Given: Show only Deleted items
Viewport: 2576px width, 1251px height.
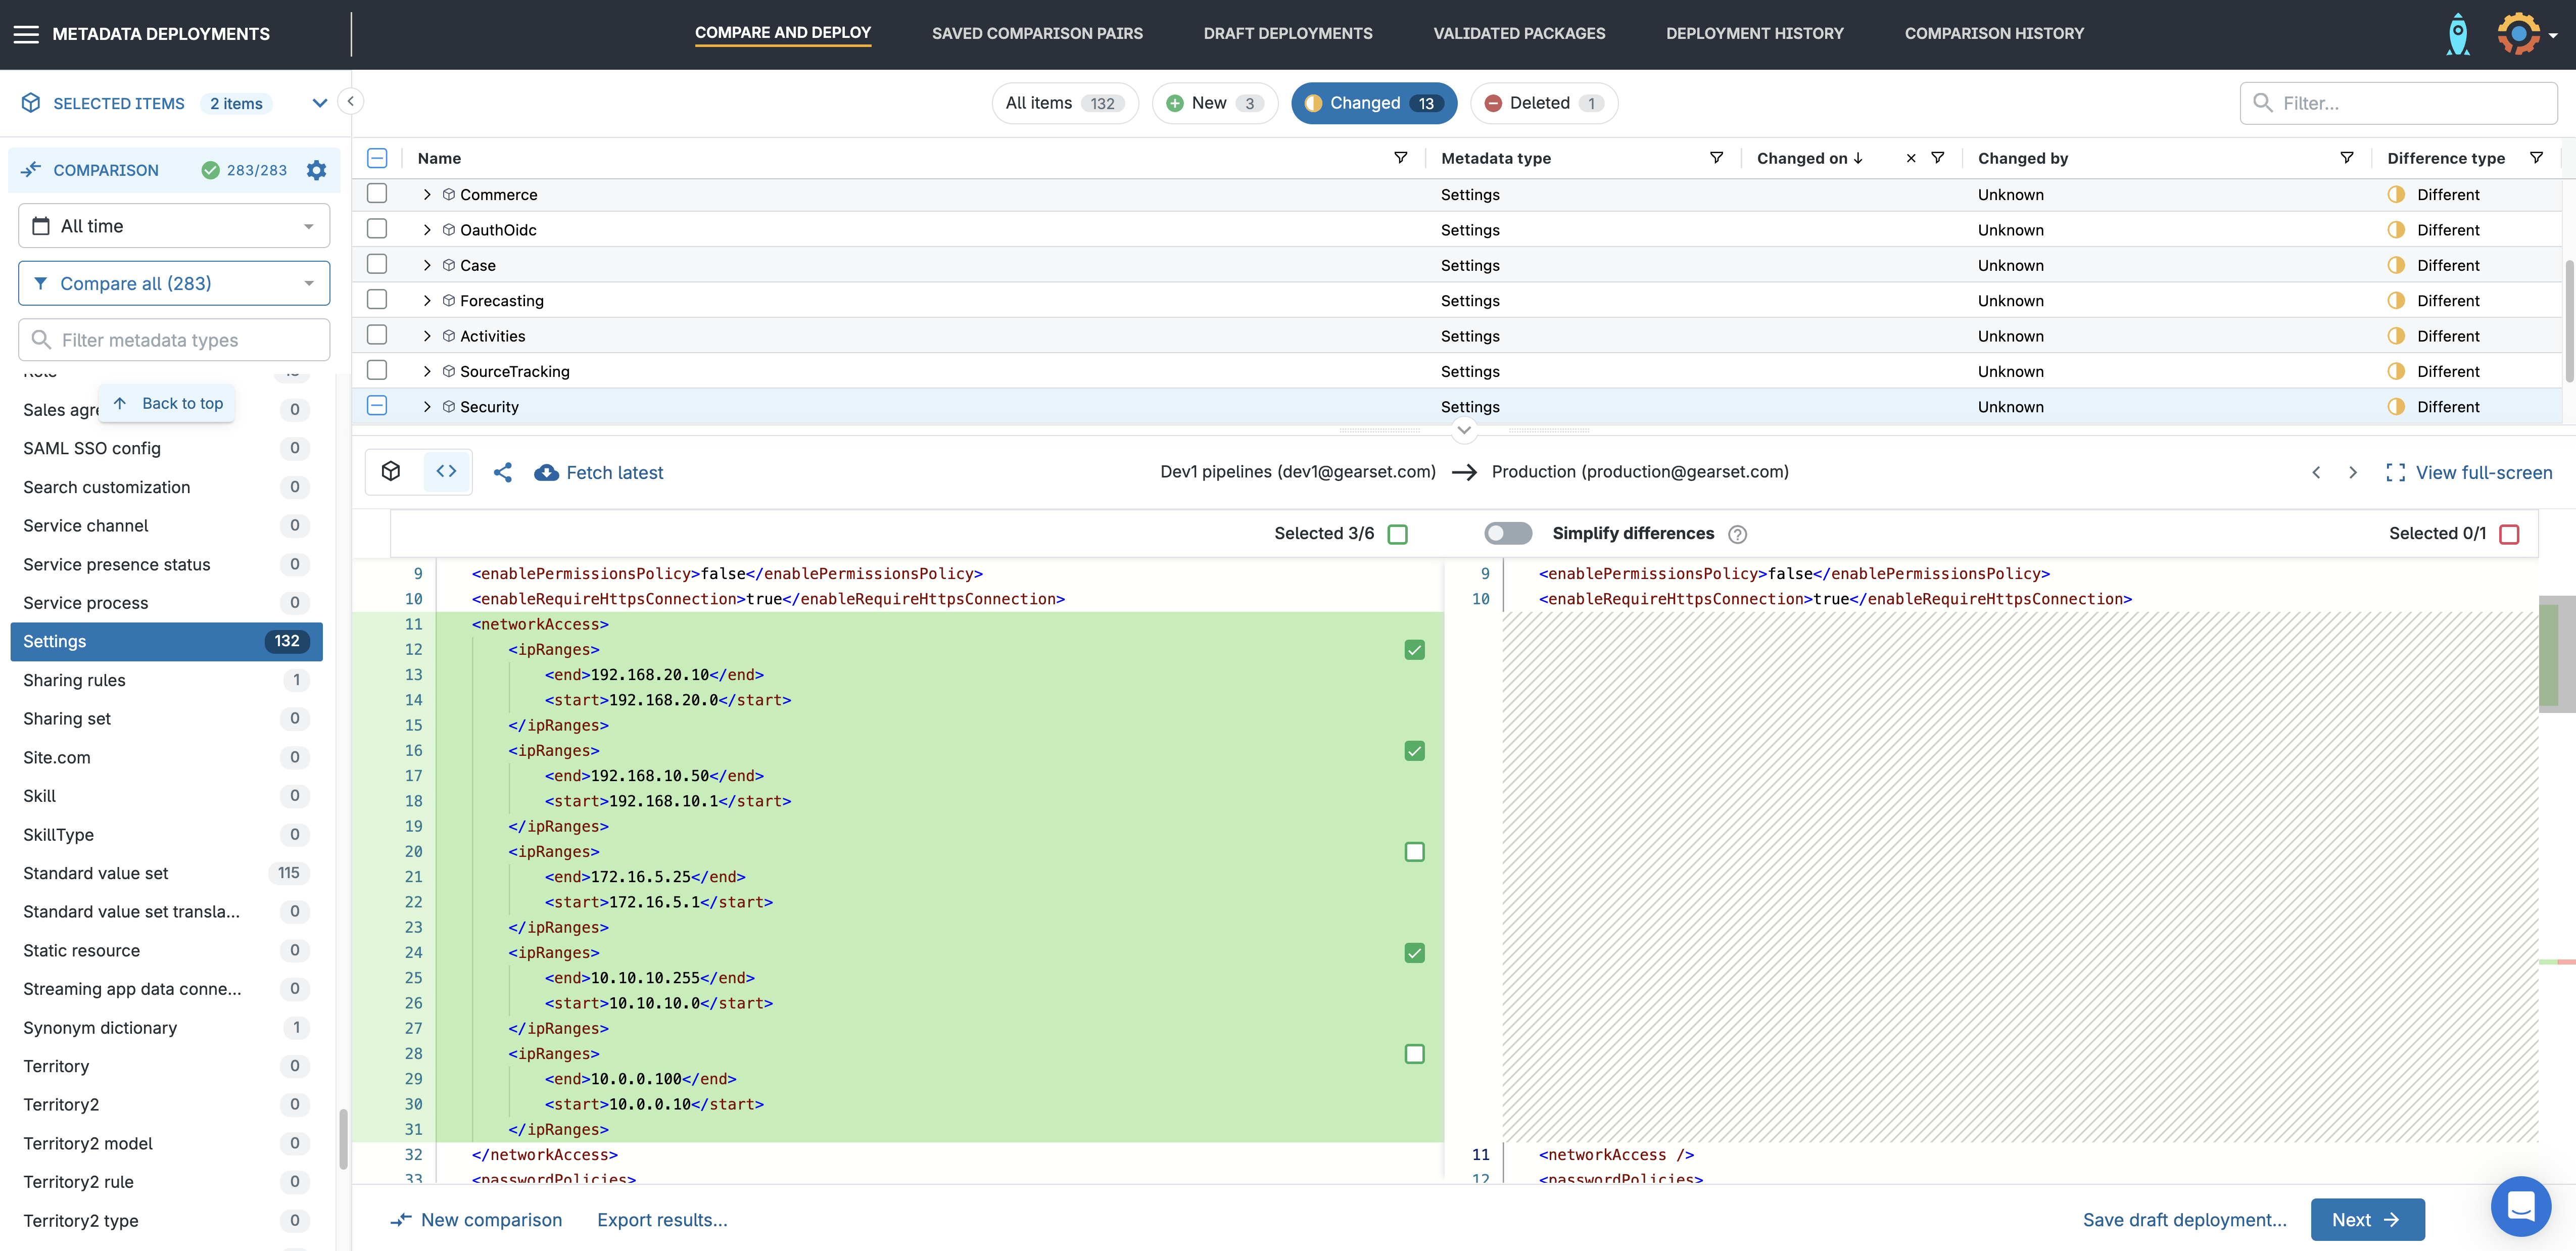Looking at the screenshot, I should [x=1544, y=103].
